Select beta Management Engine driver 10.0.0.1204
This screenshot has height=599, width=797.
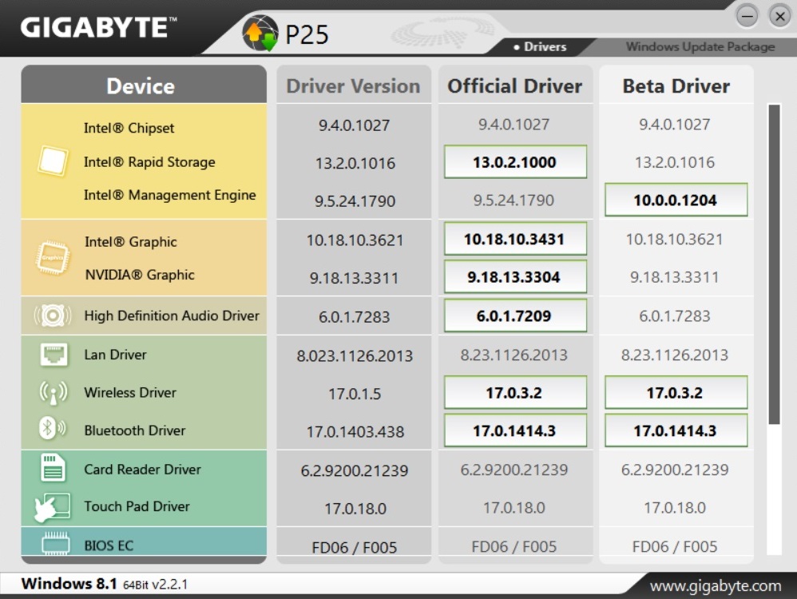click(x=676, y=200)
